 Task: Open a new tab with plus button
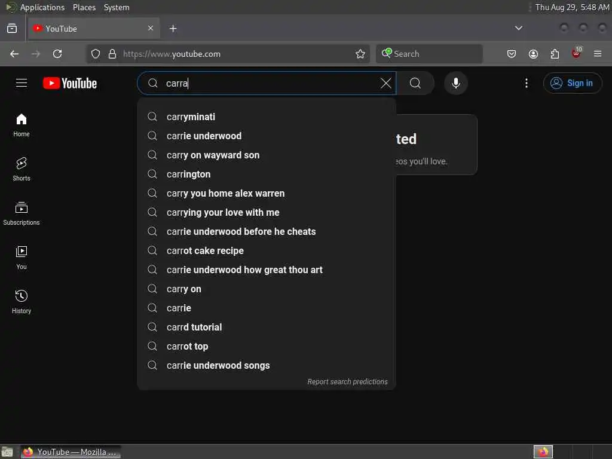point(173,29)
